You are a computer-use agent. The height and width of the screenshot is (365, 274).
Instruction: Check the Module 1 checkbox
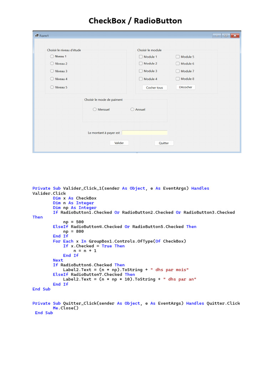click(x=141, y=57)
